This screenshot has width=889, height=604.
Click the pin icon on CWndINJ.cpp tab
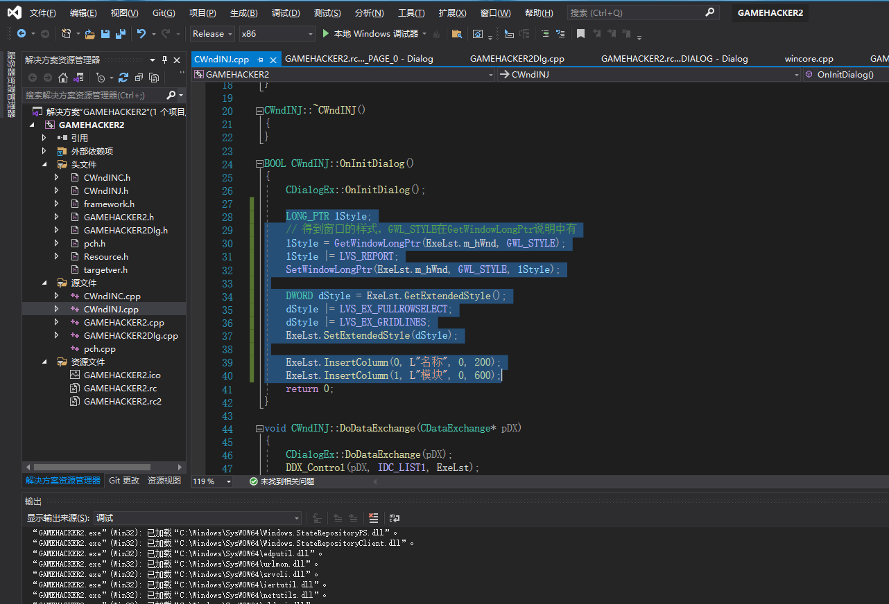click(261, 60)
